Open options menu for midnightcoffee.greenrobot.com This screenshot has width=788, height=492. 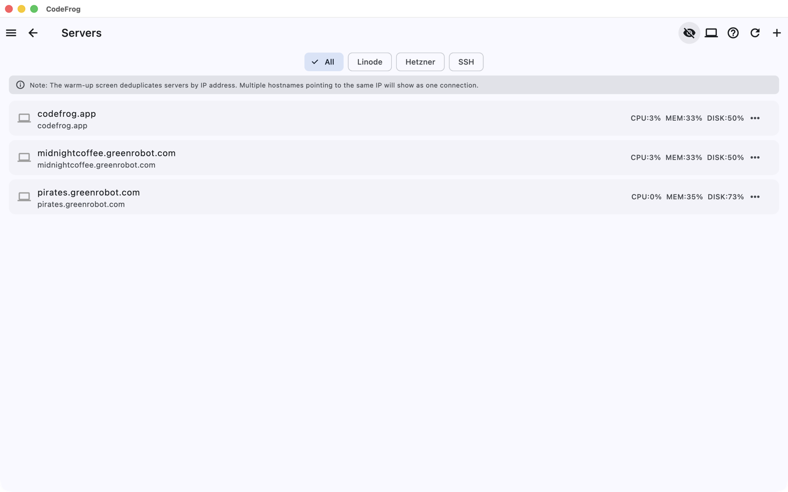[755, 157]
